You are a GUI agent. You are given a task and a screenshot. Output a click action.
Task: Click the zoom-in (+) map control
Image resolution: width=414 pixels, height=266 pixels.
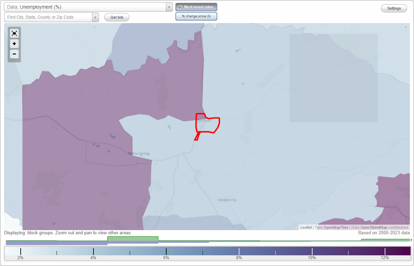(14, 44)
